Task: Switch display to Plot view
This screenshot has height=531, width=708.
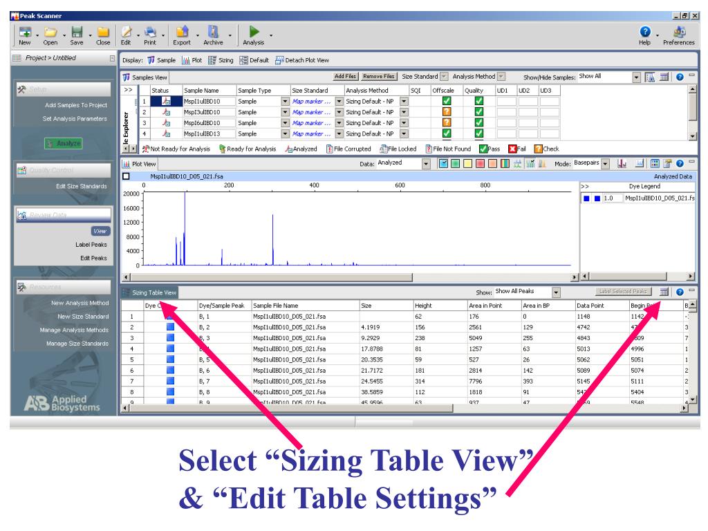Action: 192,60
